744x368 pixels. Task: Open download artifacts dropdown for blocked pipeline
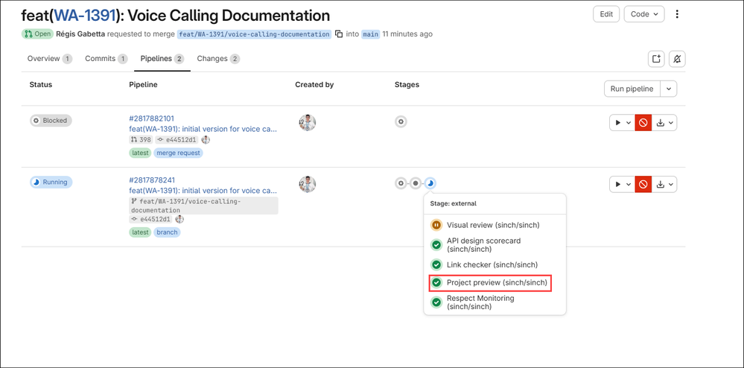664,122
